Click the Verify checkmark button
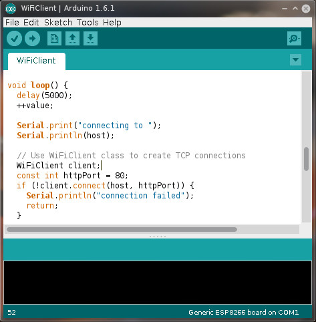Image resolution: width=316 pixels, height=322 pixels. [x=14, y=39]
